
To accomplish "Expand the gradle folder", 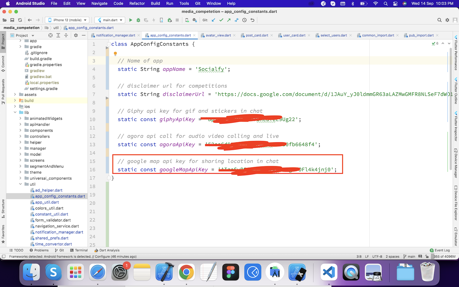I will coord(21,47).
